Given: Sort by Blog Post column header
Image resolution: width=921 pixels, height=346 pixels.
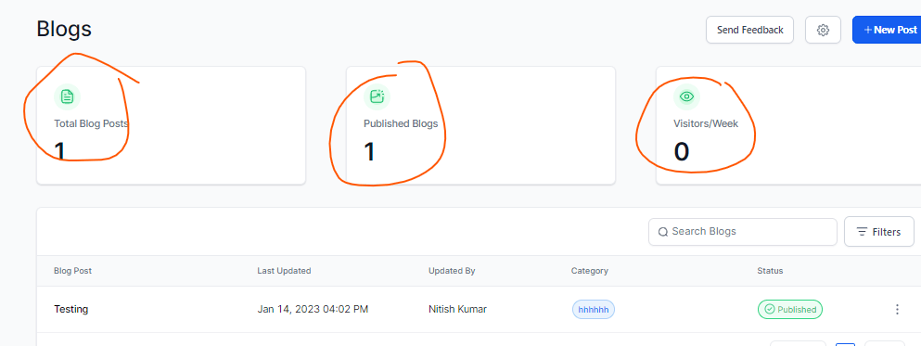Looking at the screenshot, I should pos(73,271).
